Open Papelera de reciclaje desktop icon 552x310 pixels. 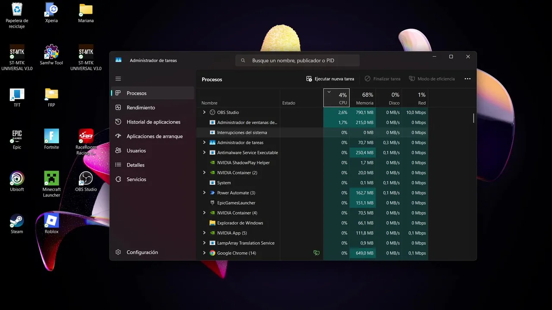pyautogui.click(x=17, y=15)
